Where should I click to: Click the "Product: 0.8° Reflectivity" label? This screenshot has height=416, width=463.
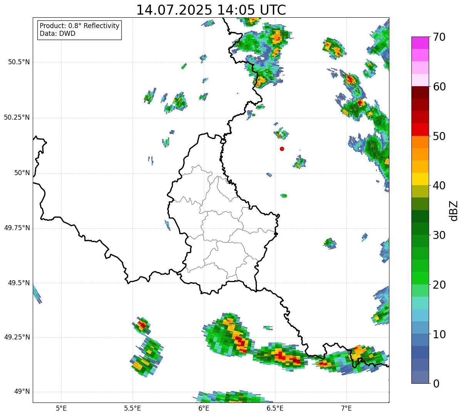coord(80,26)
